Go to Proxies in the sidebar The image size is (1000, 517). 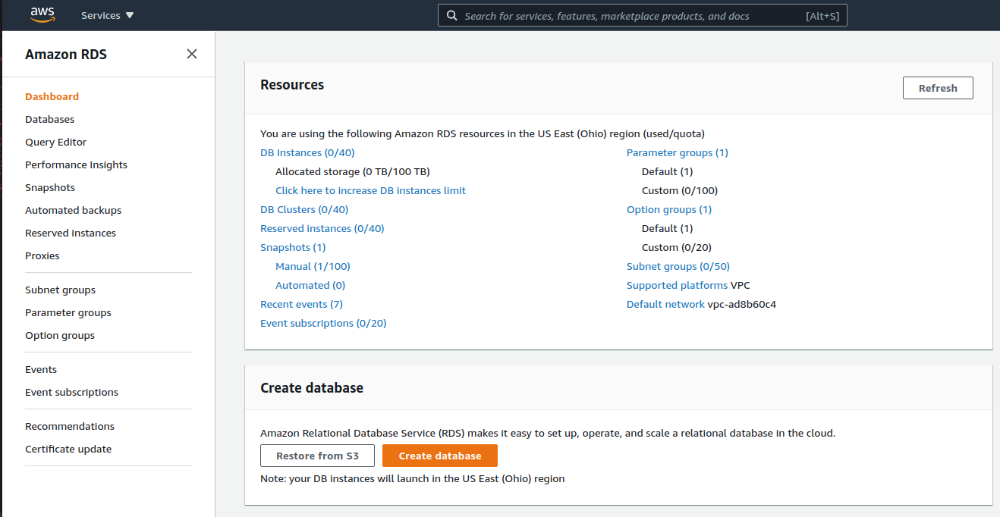click(42, 255)
